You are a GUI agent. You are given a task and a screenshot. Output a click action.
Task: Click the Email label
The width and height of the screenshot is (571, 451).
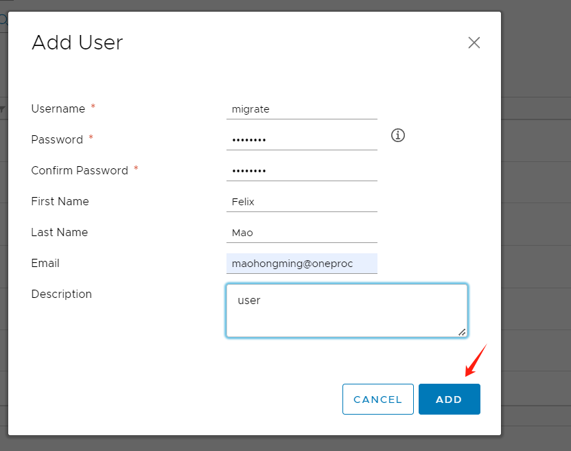pyautogui.click(x=45, y=264)
